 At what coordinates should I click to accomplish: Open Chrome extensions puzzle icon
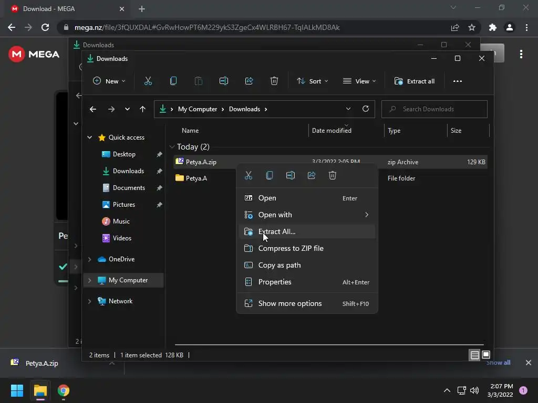493,27
